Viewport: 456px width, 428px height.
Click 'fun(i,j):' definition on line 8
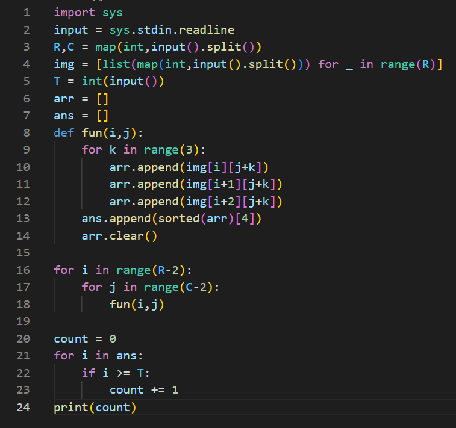(x=112, y=133)
